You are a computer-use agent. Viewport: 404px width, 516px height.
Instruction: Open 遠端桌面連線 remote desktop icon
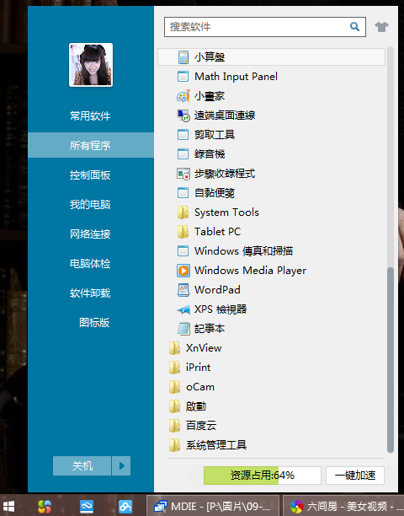tap(183, 116)
